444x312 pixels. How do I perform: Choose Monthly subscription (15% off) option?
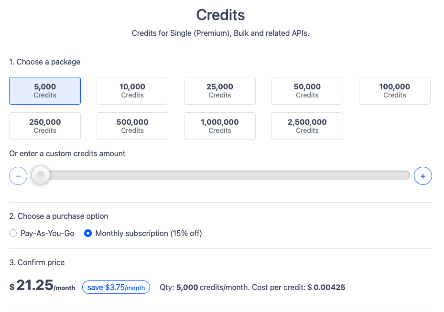pyautogui.click(x=88, y=234)
